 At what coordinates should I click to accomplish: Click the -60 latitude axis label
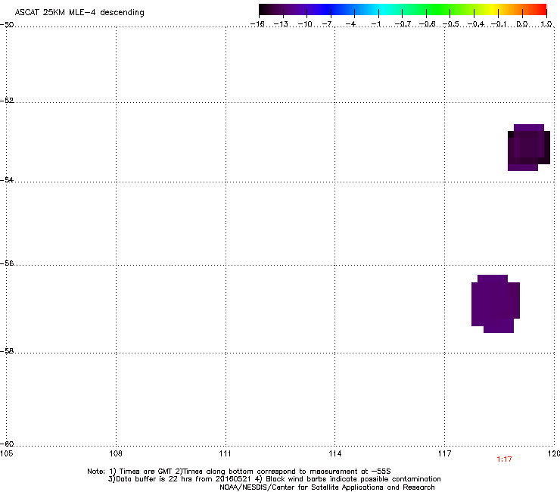pos(7,444)
